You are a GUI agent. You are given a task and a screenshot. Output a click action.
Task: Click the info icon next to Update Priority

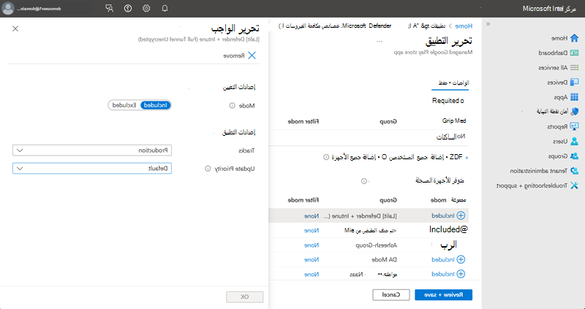point(208,169)
